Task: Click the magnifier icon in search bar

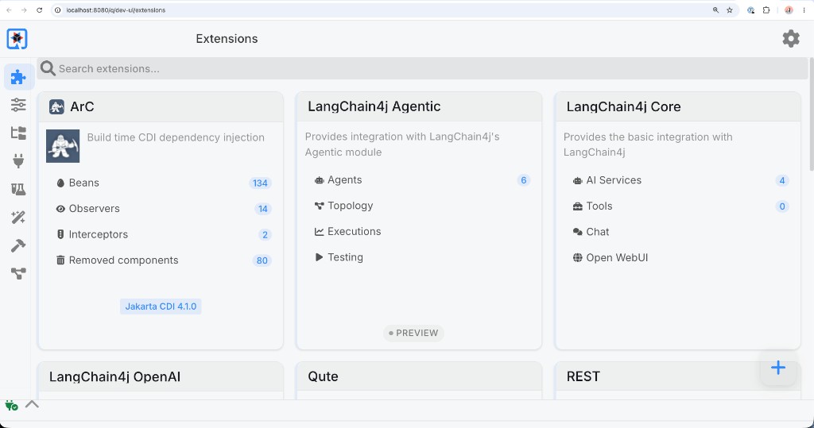Action: [x=48, y=68]
